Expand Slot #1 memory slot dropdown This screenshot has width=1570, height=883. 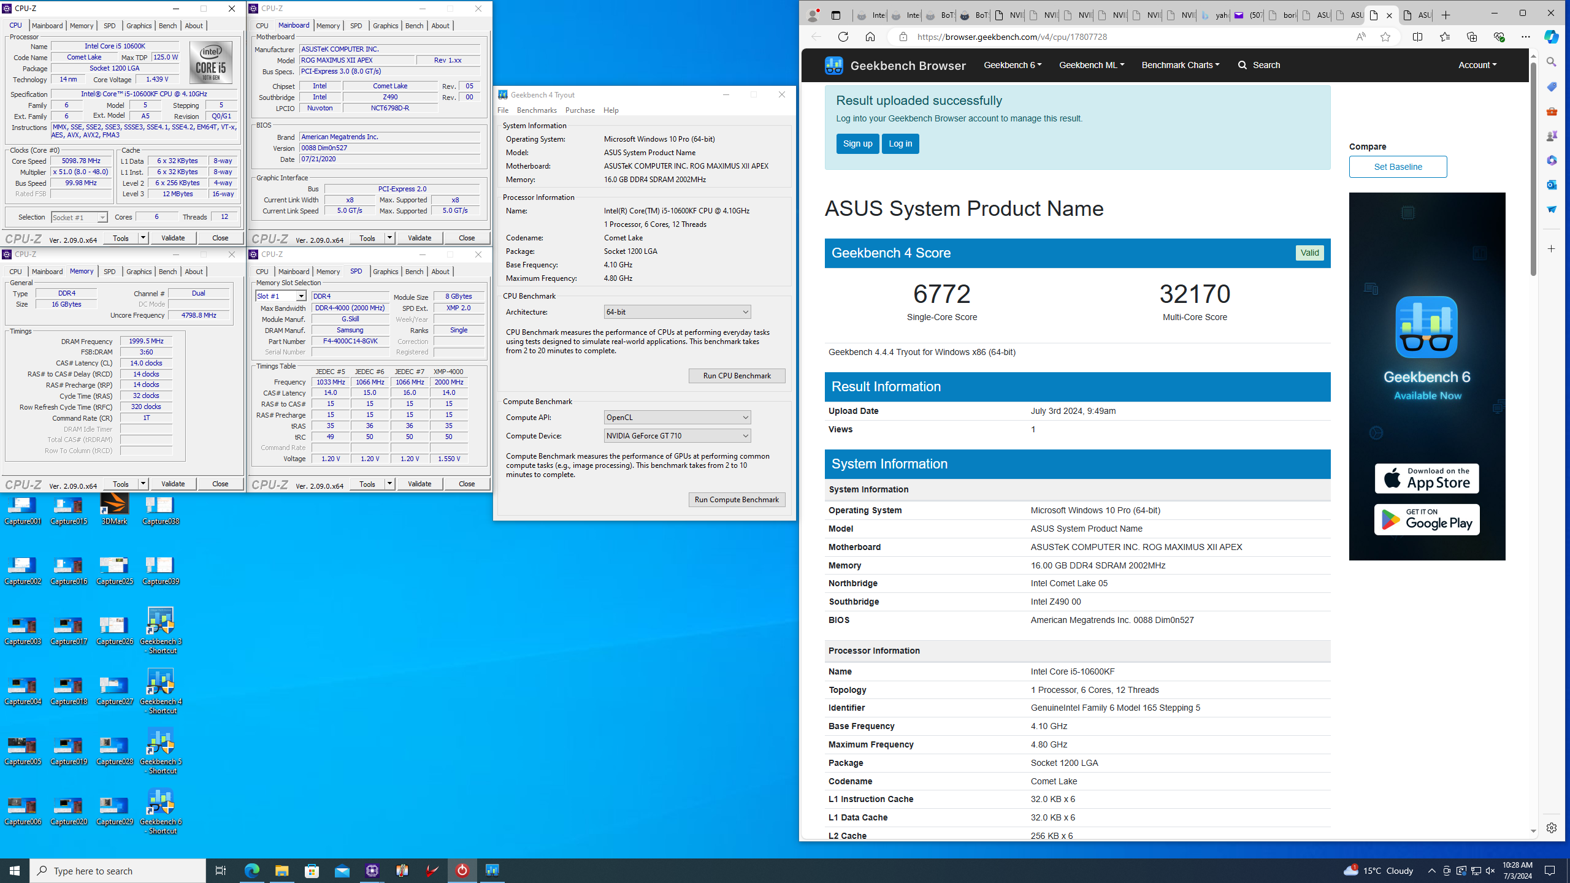pyautogui.click(x=301, y=296)
